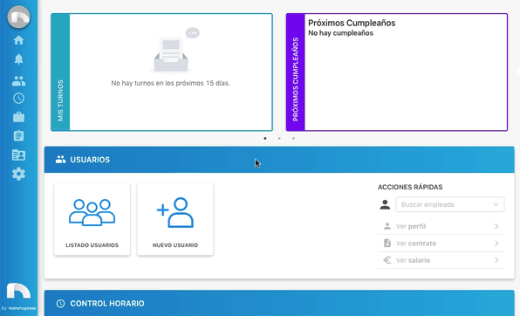Expand the Buscar empleado dropdown arrow
This screenshot has width=520, height=316.
(496, 204)
